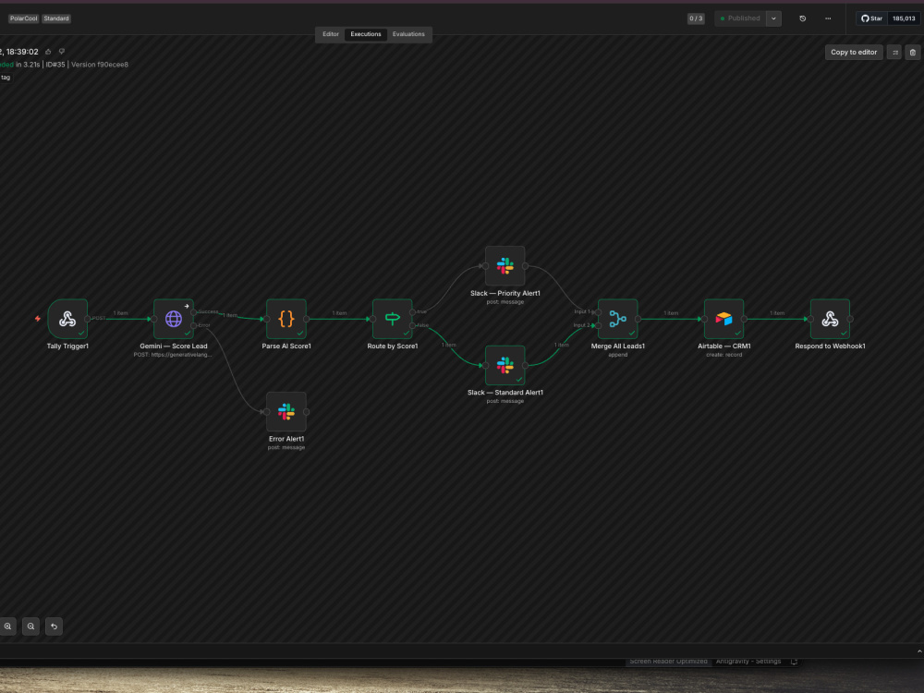
Task: Select the Merge All Leads1 node
Action: [617, 319]
